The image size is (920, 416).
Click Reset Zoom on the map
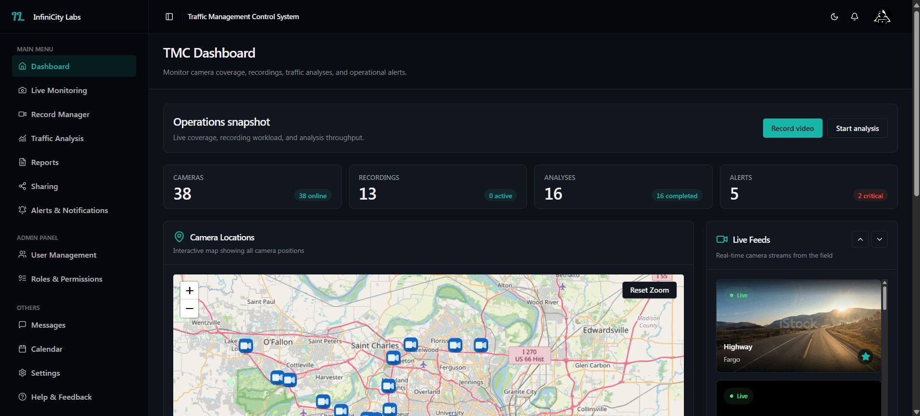point(649,290)
